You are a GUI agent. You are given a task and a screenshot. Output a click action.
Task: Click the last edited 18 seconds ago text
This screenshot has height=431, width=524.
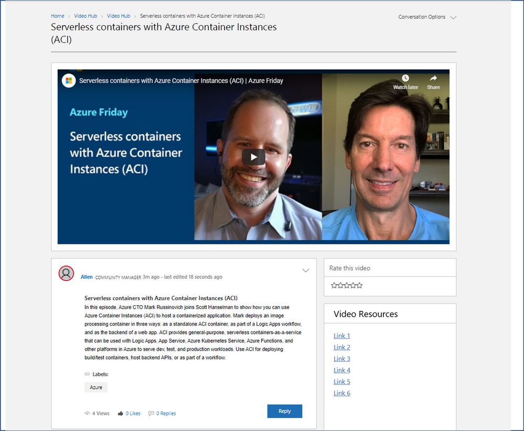coord(193,277)
